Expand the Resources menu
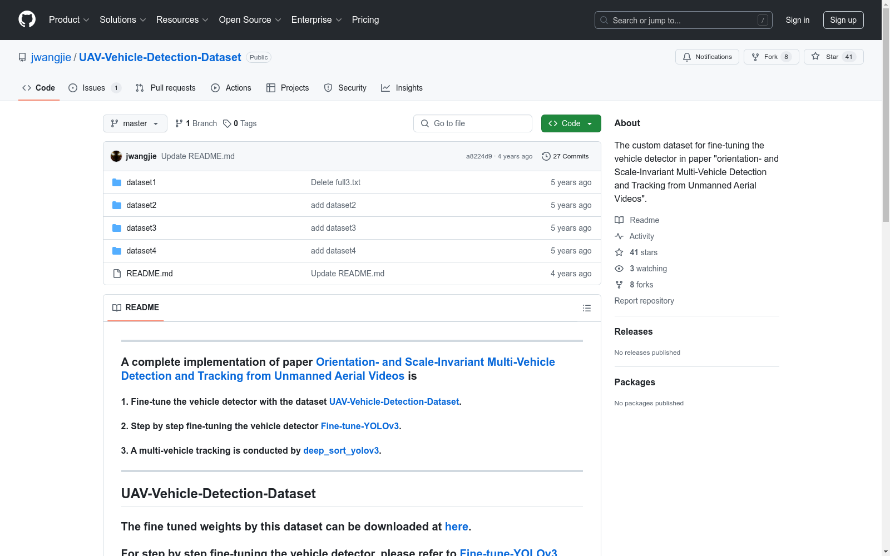The image size is (890, 556). [182, 20]
